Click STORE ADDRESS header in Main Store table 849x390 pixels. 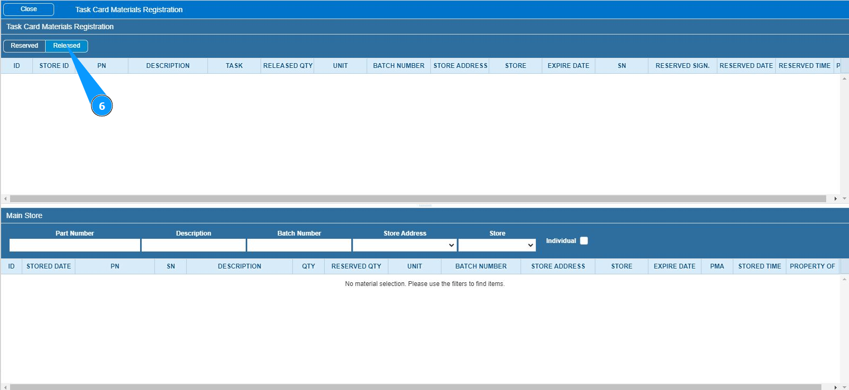pyautogui.click(x=558, y=266)
